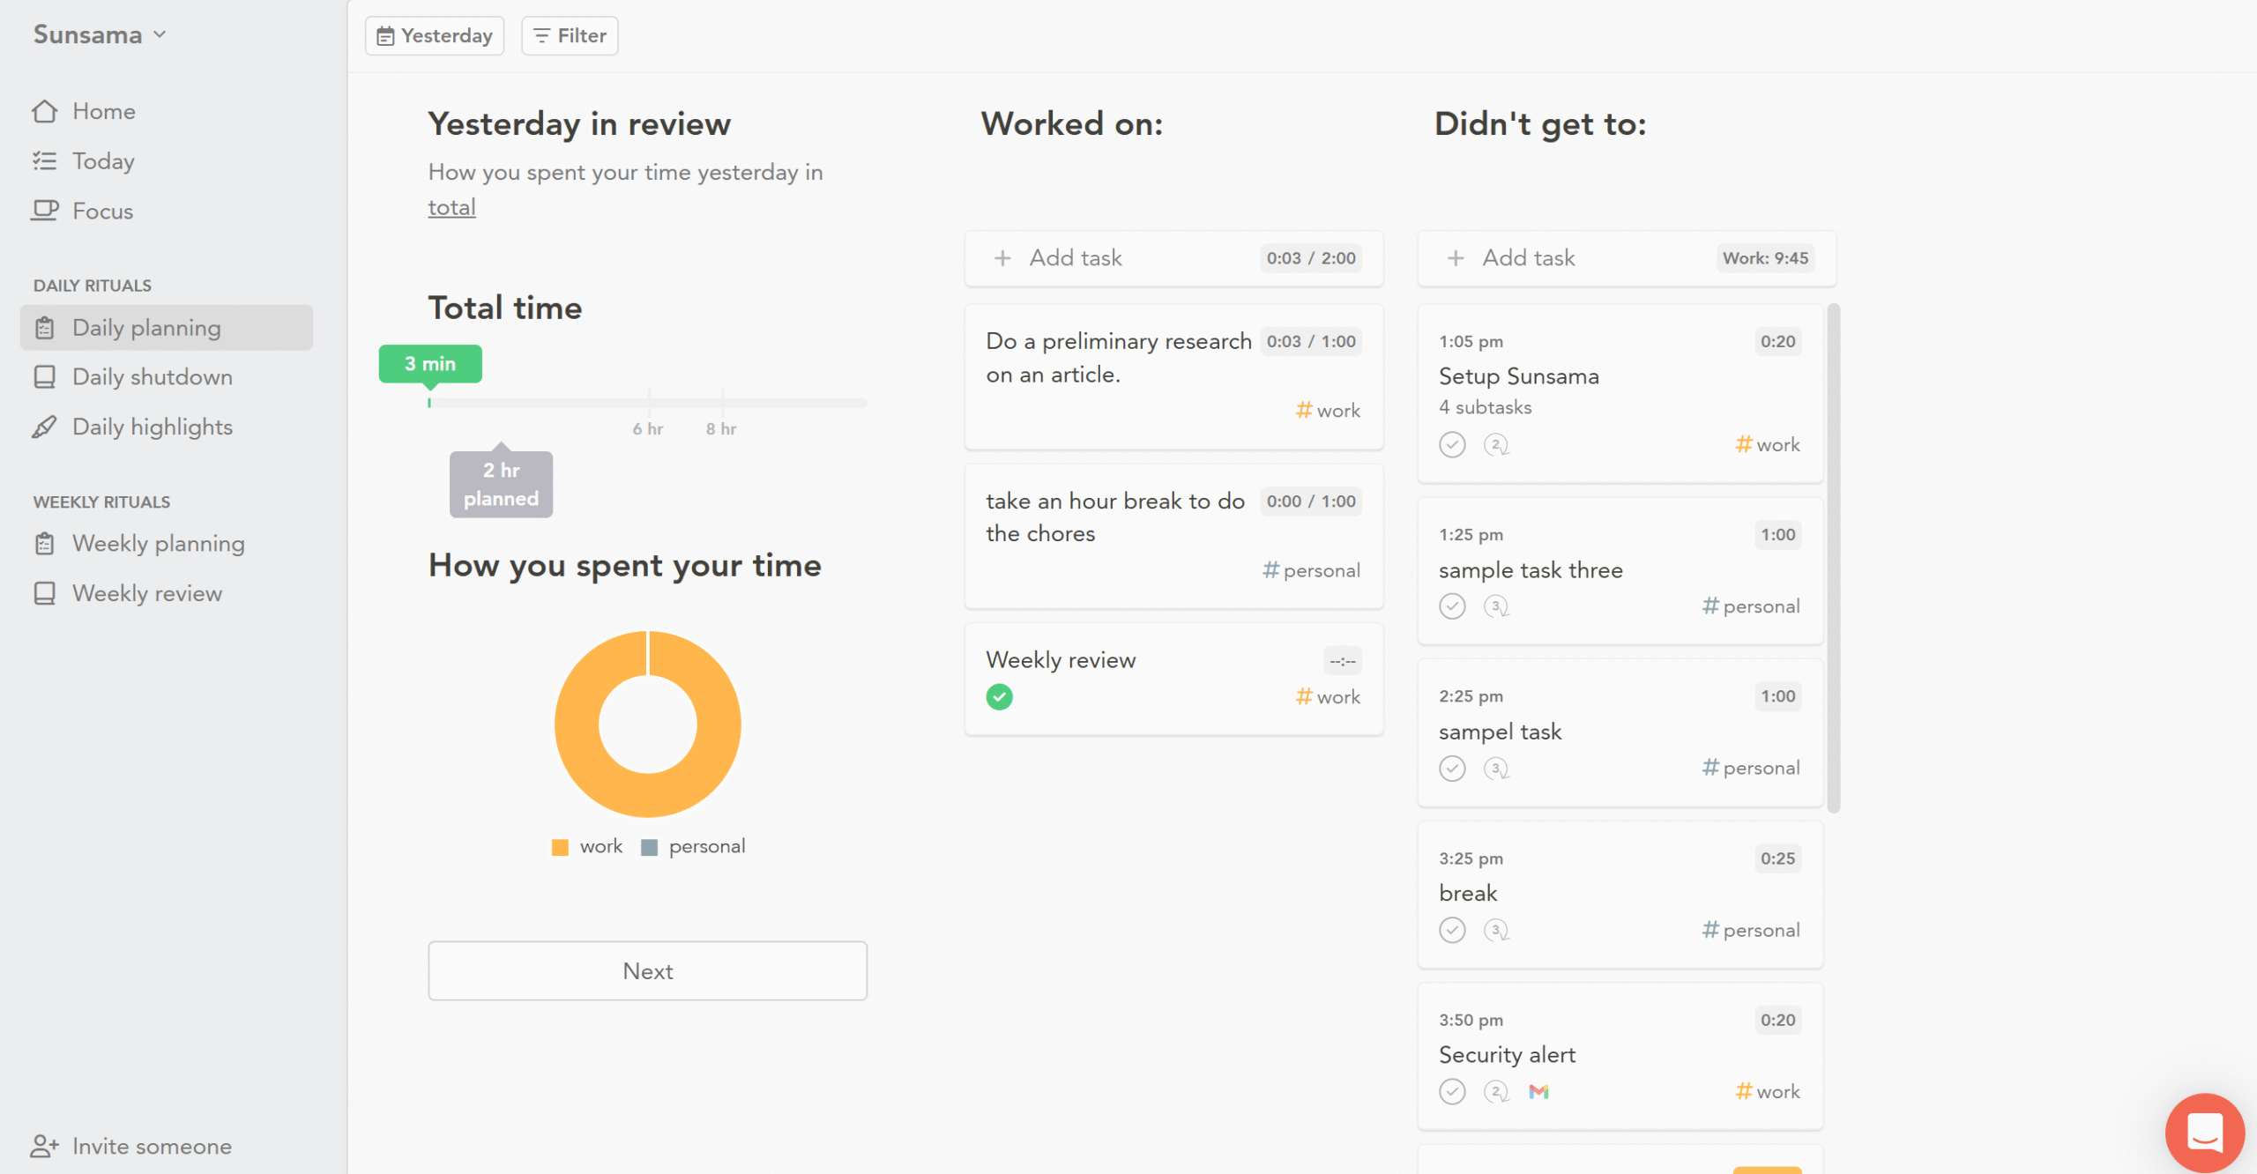The width and height of the screenshot is (2257, 1174).
Task: Open the Filter options
Action: pyautogui.click(x=570, y=35)
